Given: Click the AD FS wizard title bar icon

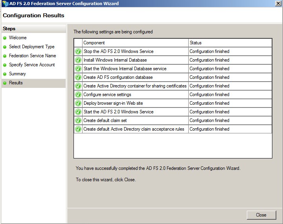Looking at the screenshot, I should click(5, 4).
